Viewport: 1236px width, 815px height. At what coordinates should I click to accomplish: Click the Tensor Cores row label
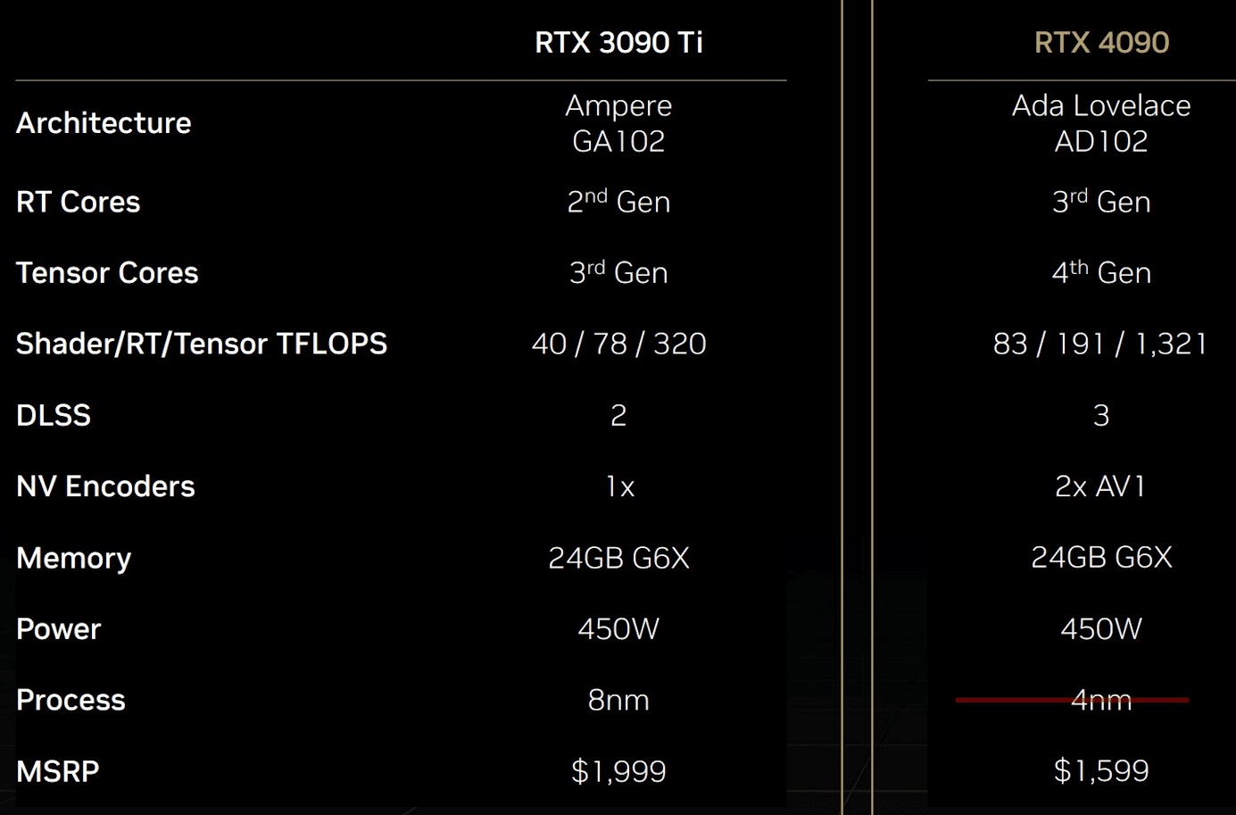107,273
